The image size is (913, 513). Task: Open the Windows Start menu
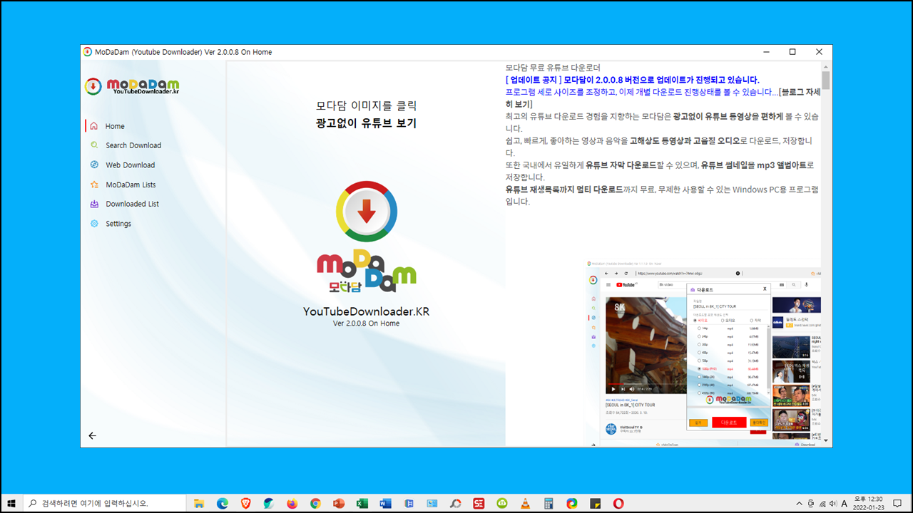click(11, 503)
